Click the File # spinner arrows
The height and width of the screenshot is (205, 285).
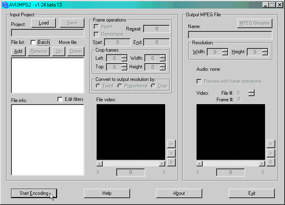tap(252, 93)
